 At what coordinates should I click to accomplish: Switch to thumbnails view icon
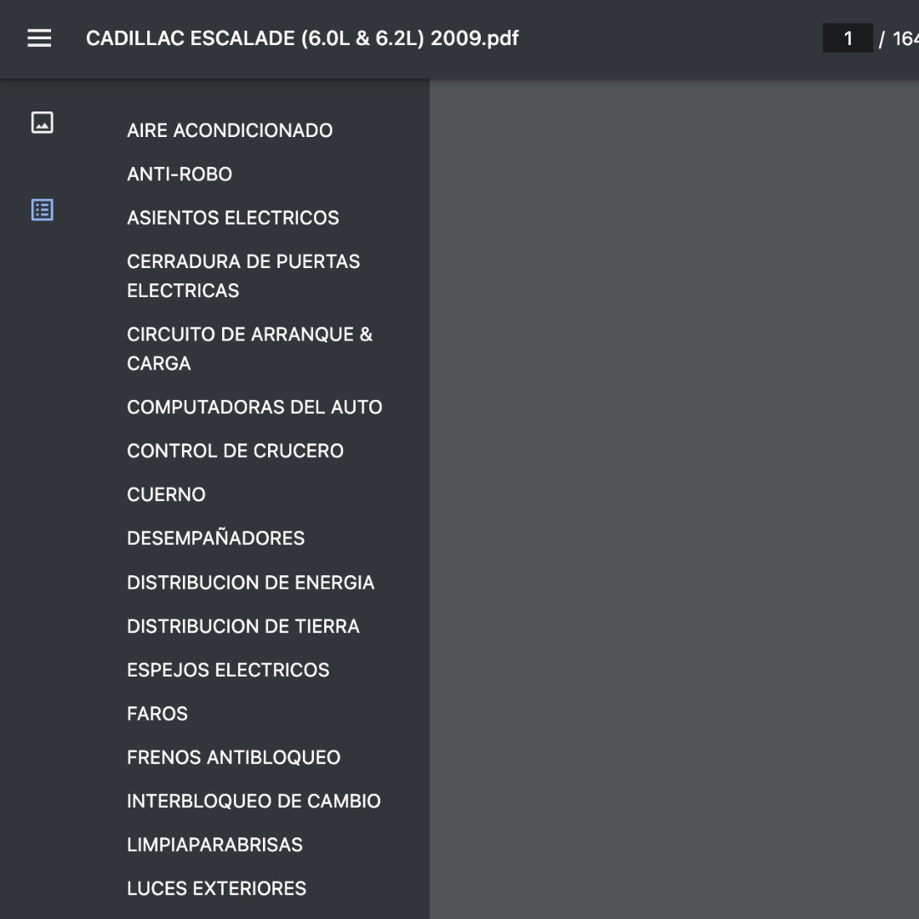click(43, 123)
